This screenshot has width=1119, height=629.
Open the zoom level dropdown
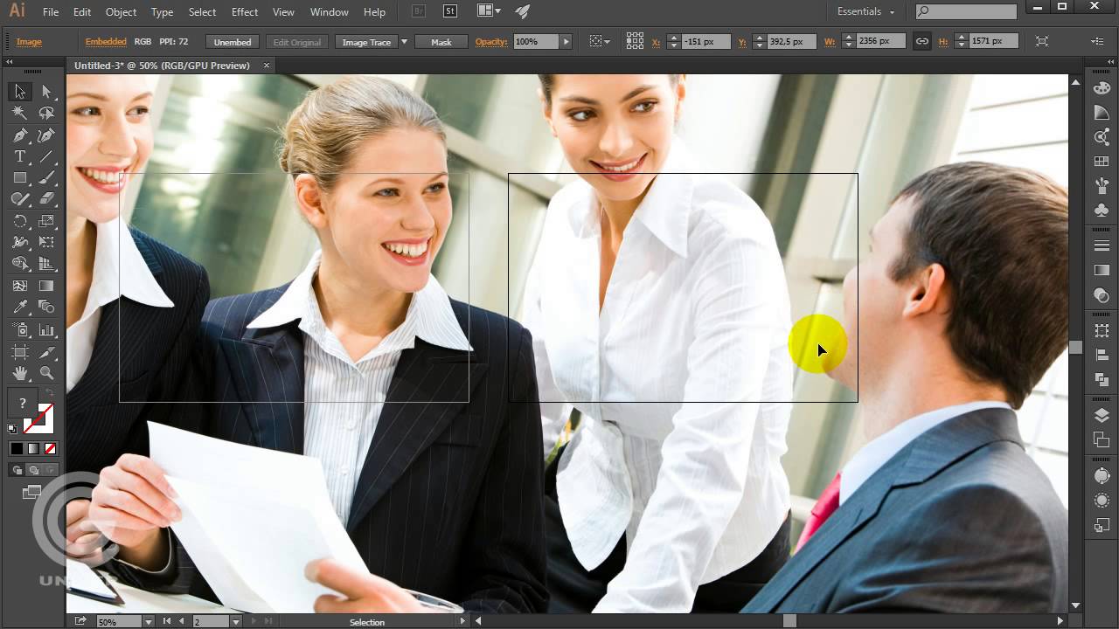[148, 622]
